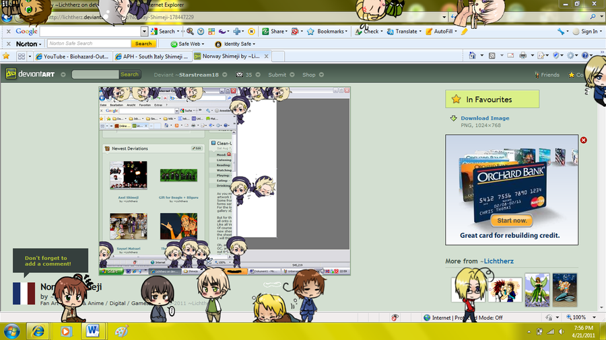
Task: Open the spell Check dropdown
Action: click(x=369, y=31)
